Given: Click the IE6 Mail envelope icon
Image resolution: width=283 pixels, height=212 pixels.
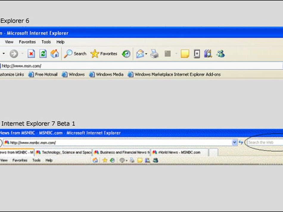Looking at the screenshot, I should [140, 54].
